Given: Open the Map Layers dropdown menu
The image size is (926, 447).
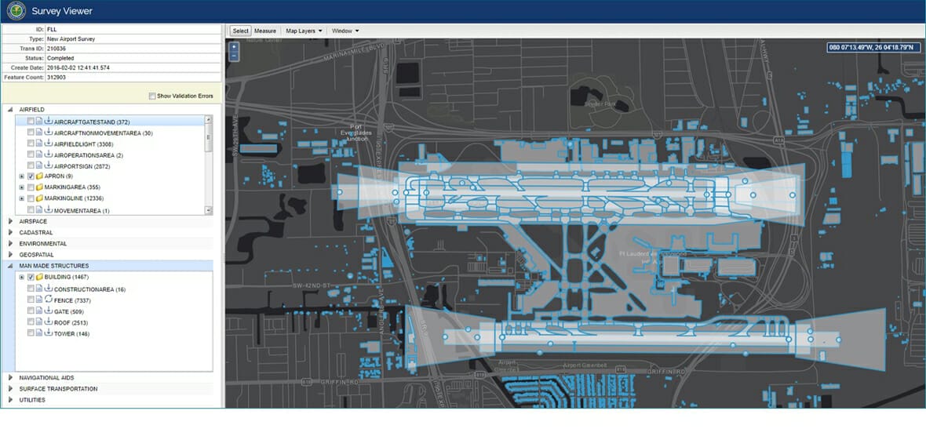Looking at the screenshot, I should pos(304,31).
